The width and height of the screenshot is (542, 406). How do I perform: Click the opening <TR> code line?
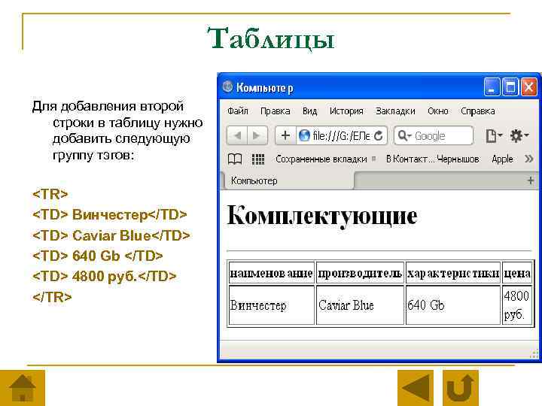50,194
